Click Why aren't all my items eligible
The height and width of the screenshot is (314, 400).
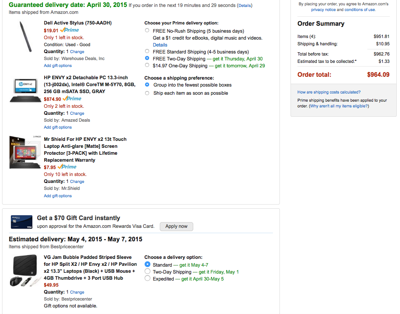click(339, 106)
